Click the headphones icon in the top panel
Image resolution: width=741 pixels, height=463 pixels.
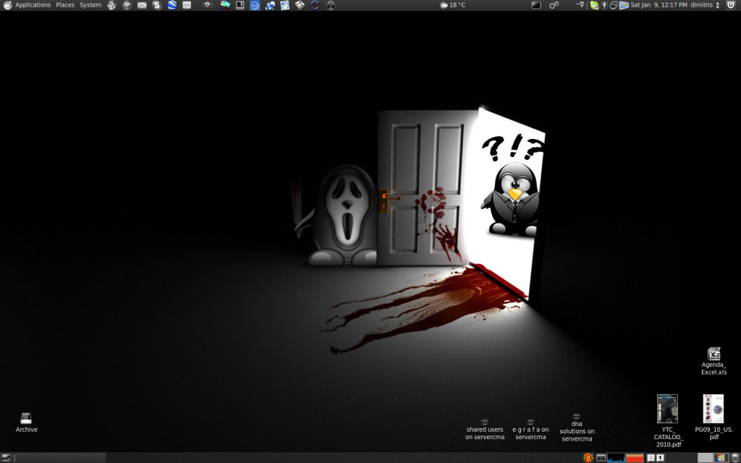[x=331, y=5]
